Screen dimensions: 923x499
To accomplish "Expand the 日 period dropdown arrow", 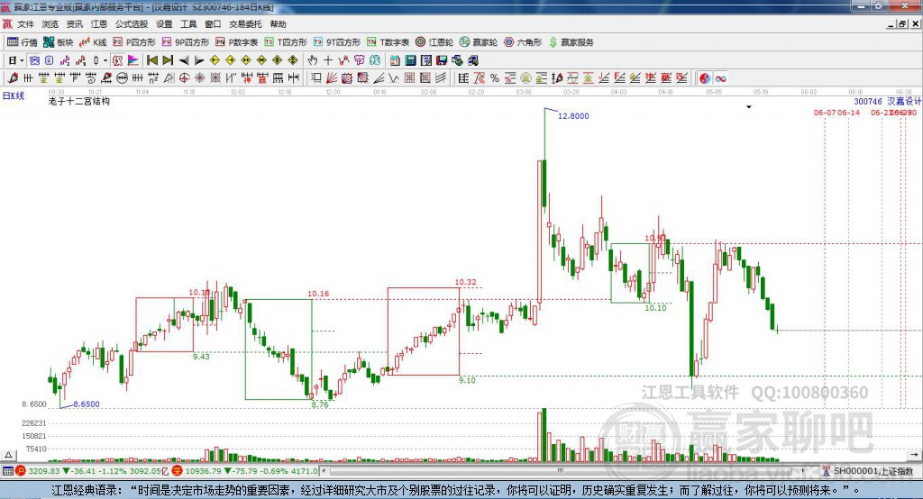I will (22, 60).
